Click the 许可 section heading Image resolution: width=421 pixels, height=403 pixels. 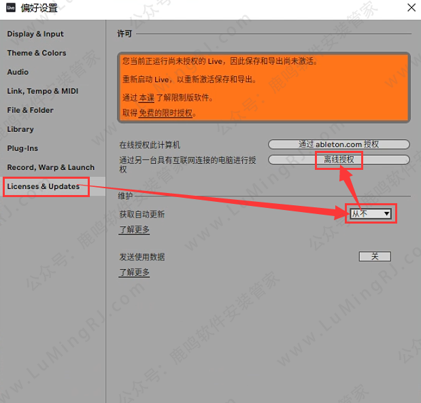pos(124,34)
